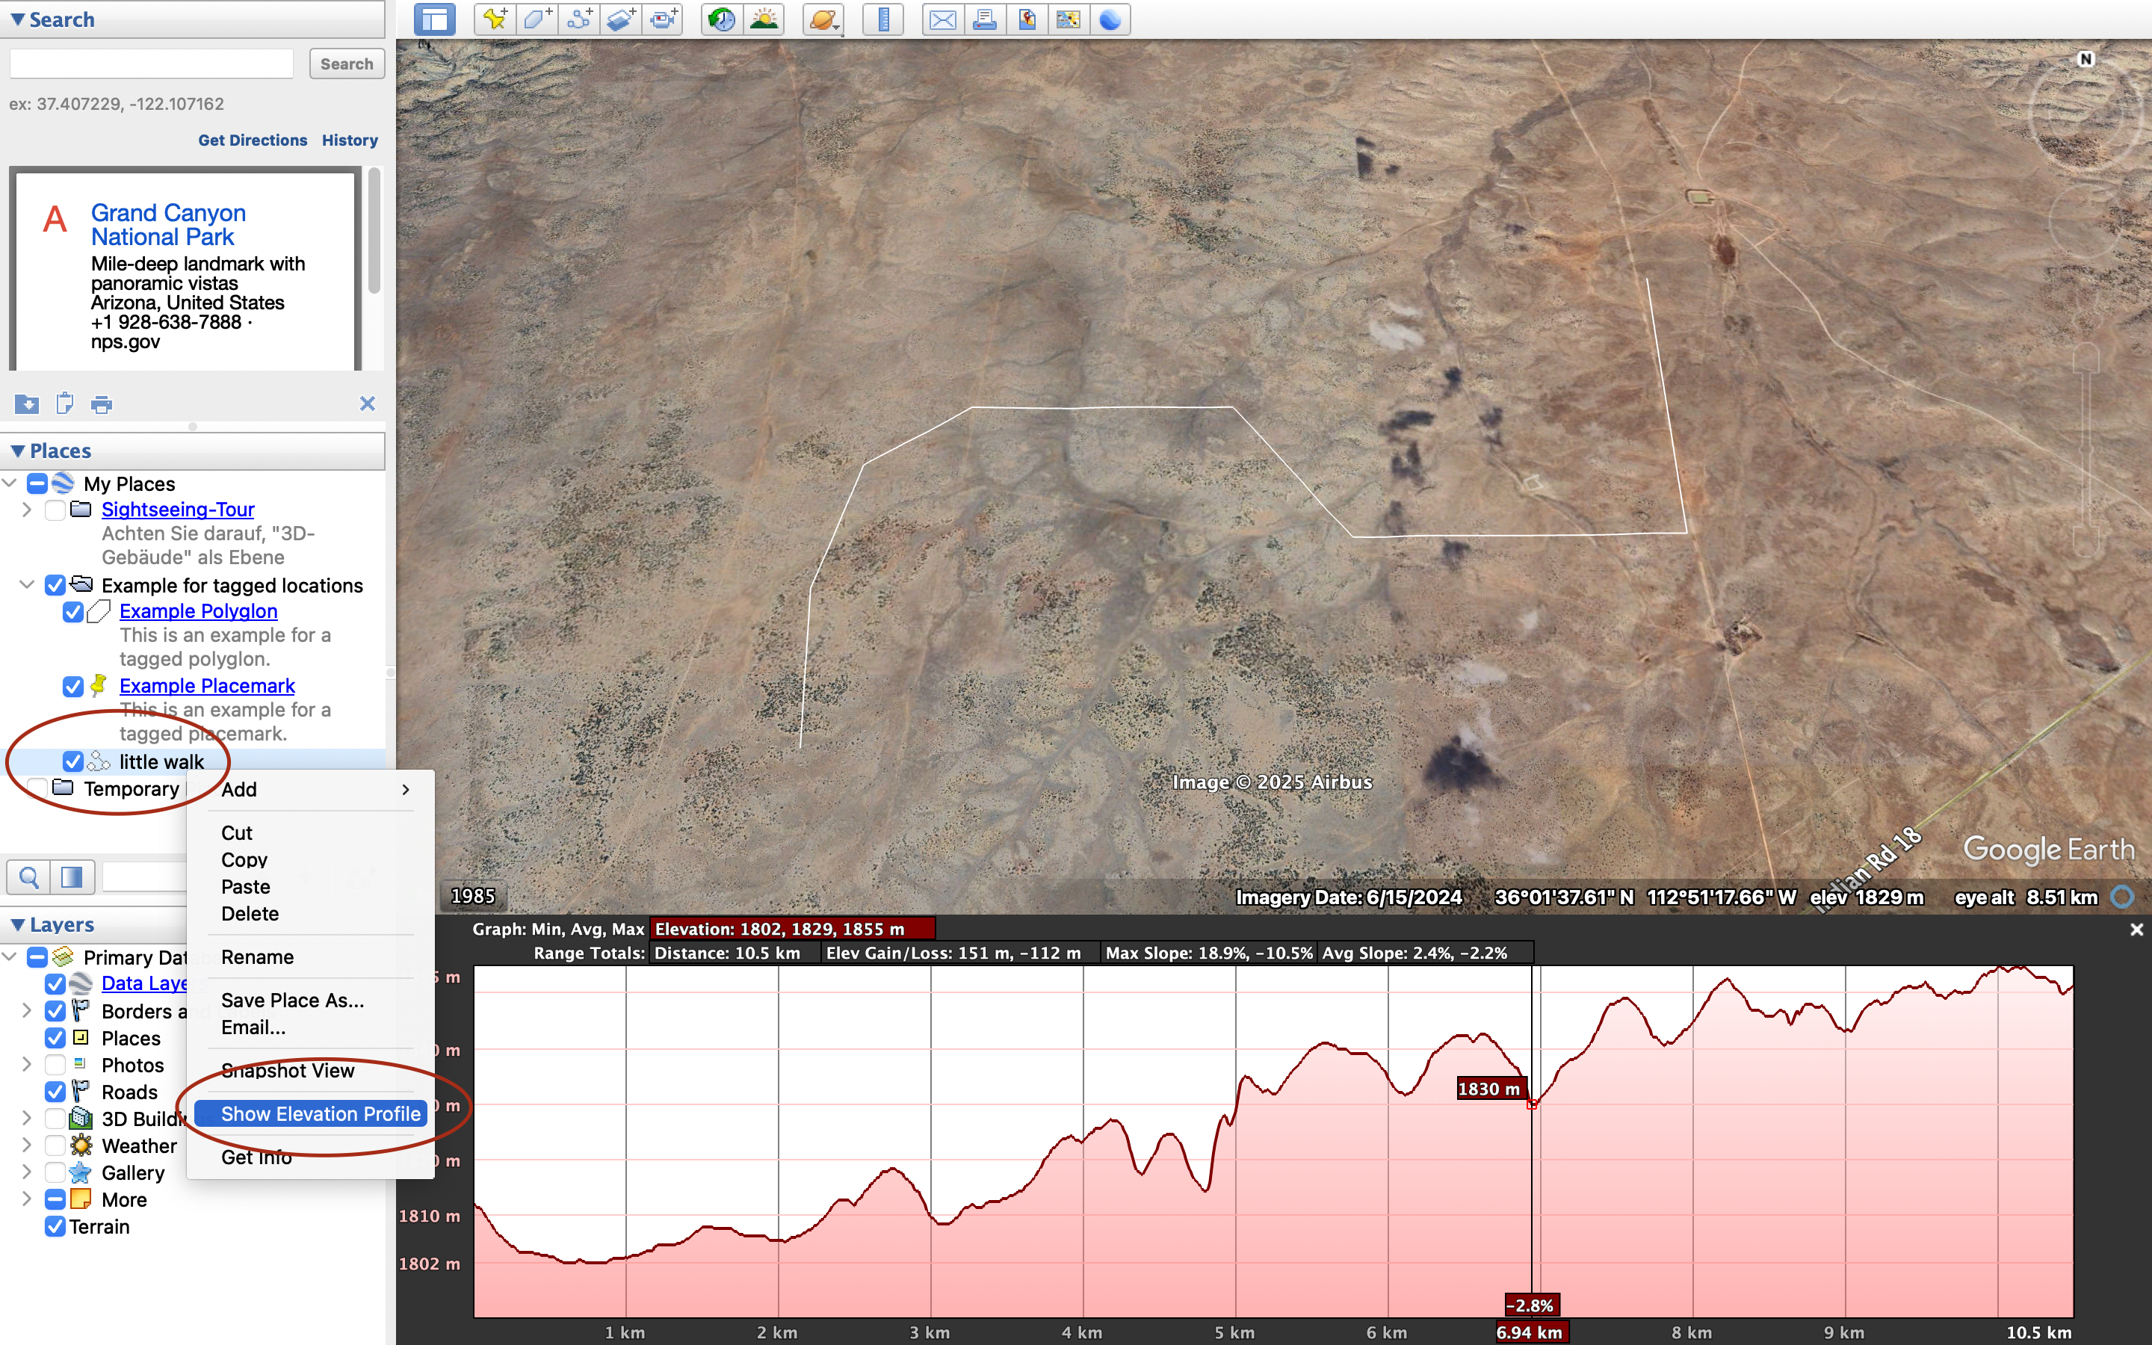Enable the Photos layer checkbox
The image size is (2152, 1345).
[55, 1065]
